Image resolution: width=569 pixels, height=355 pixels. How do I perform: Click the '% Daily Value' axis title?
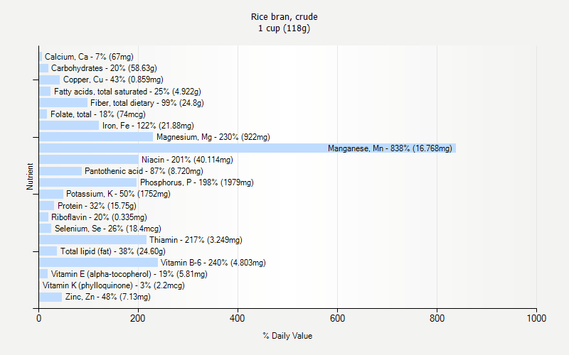click(287, 336)
